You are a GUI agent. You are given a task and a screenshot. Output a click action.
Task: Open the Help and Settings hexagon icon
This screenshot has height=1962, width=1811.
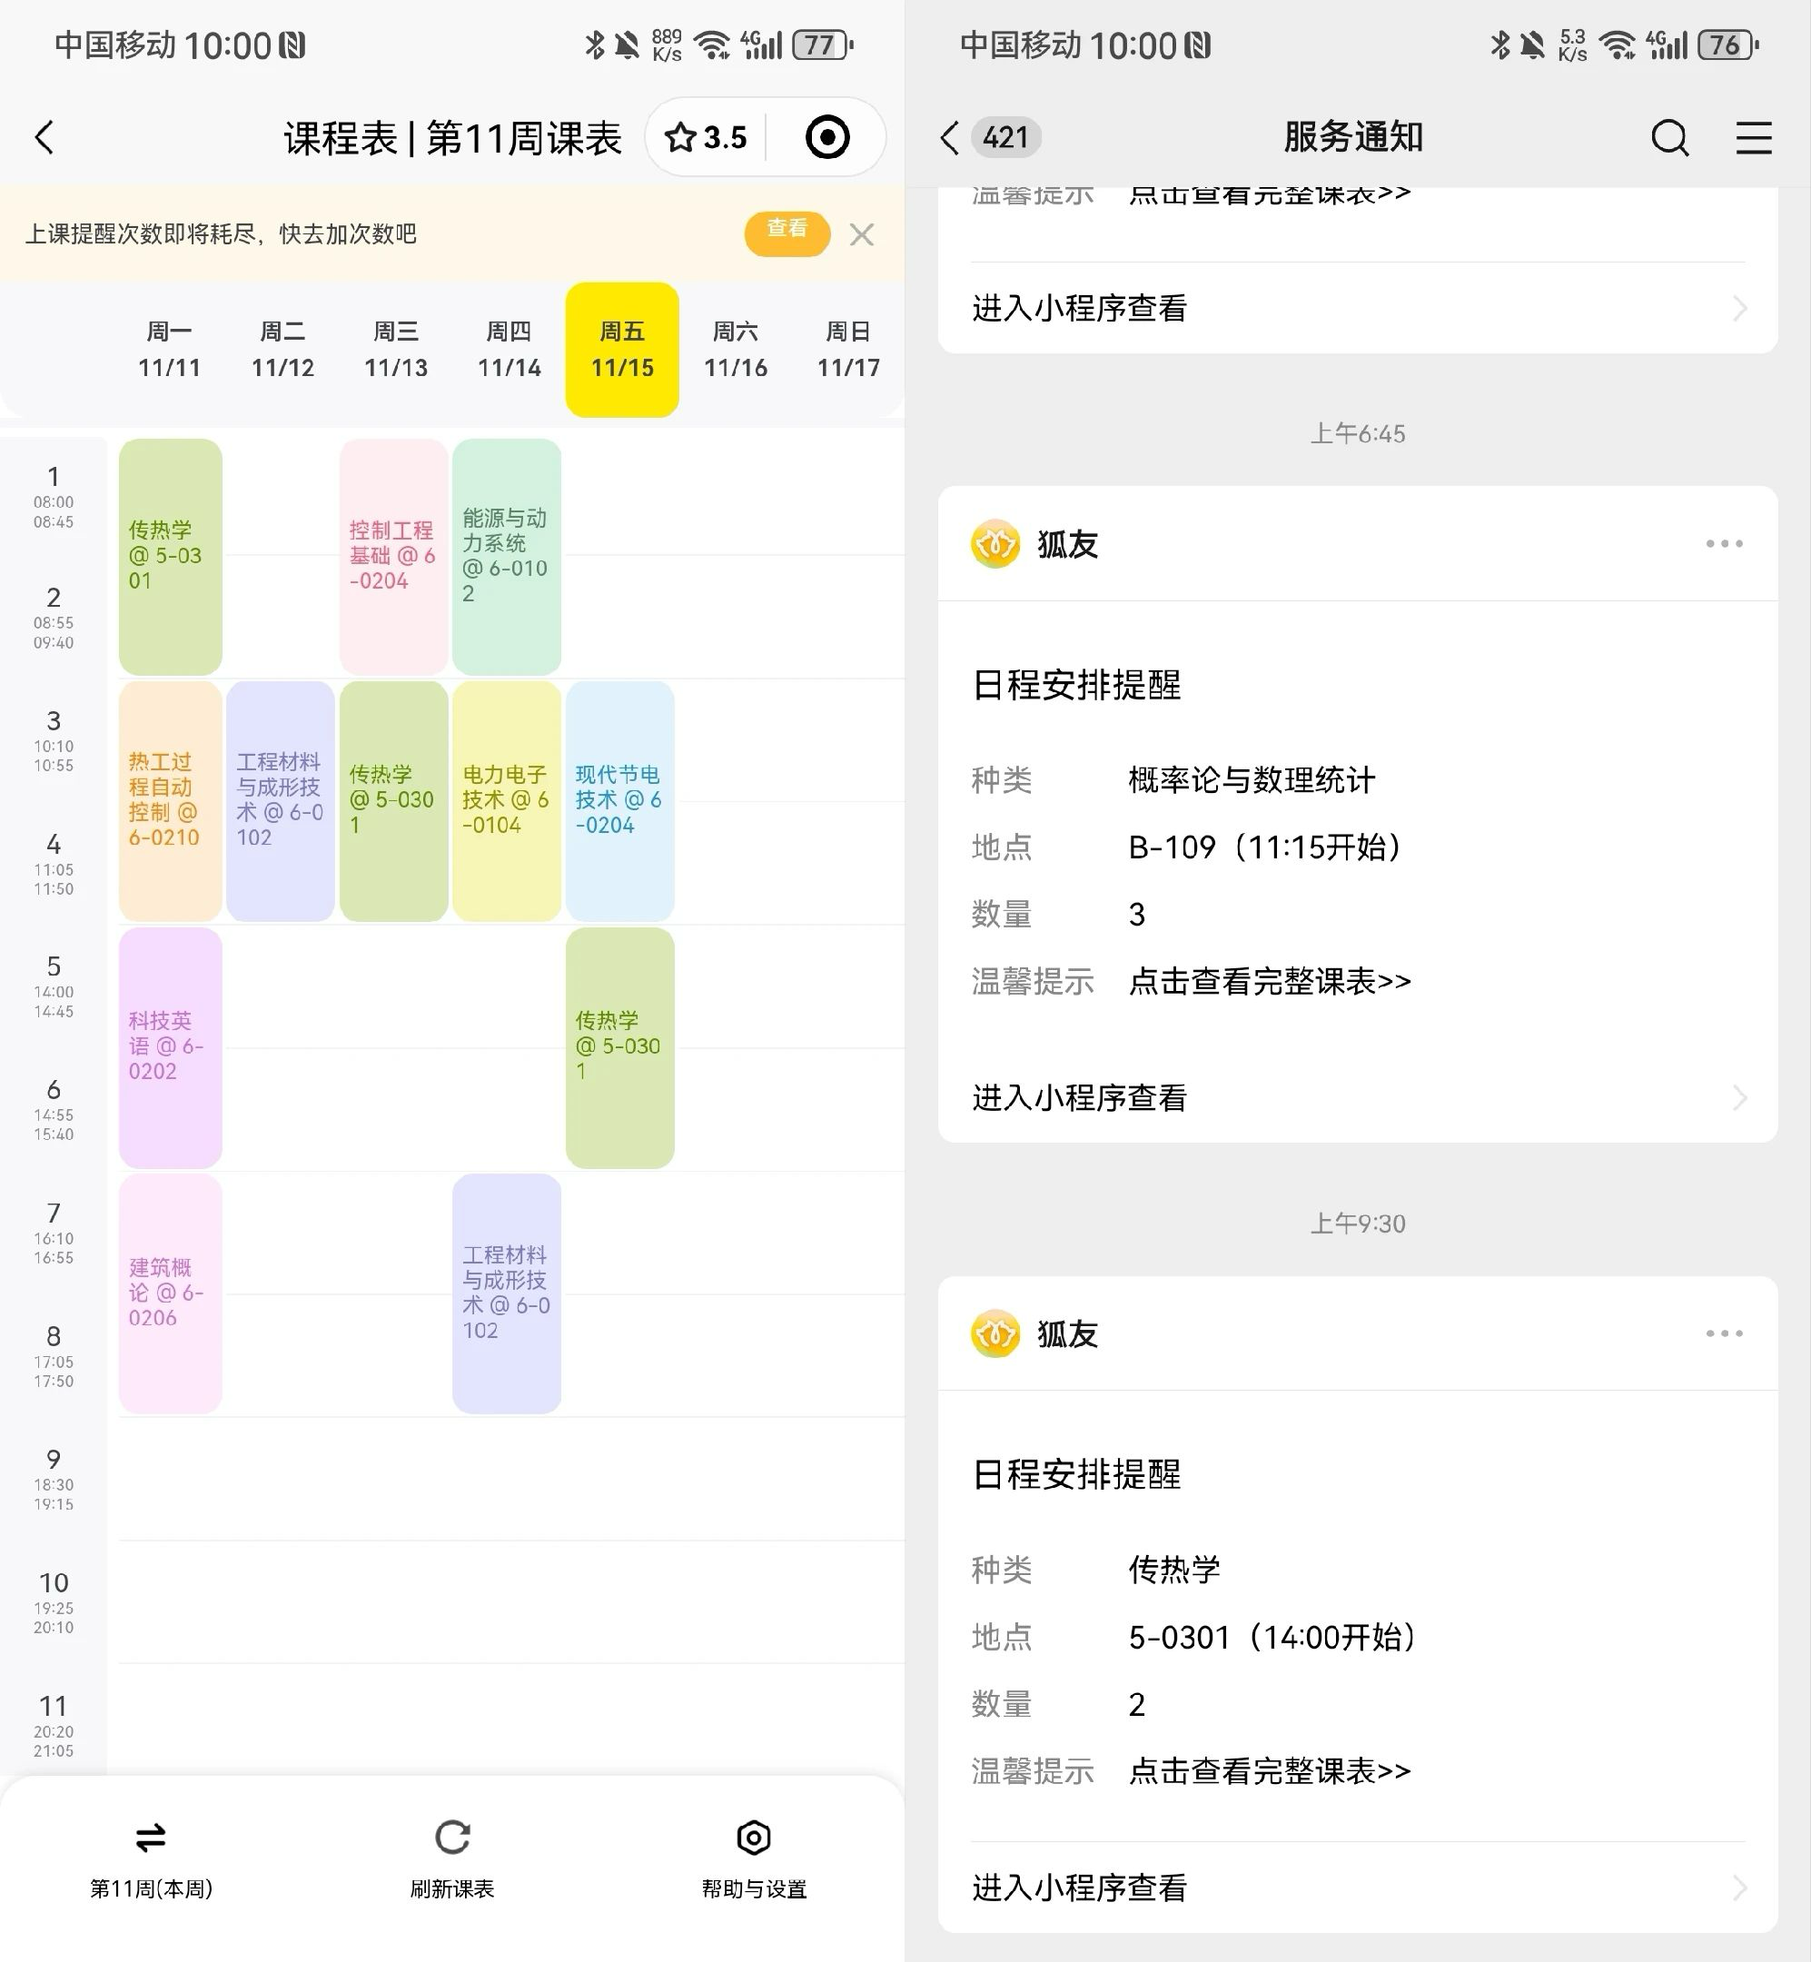(754, 1838)
